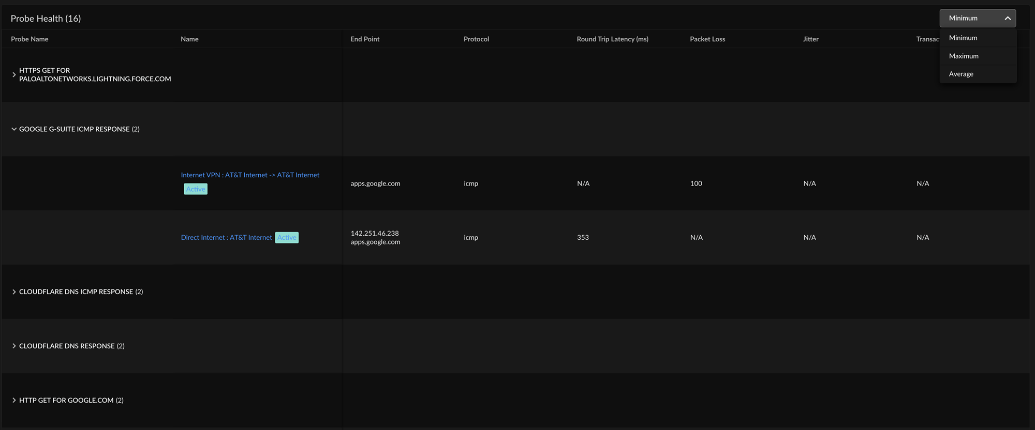Click the up-chevron icon on the statistic dropdown
Image resolution: width=1035 pixels, height=430 pixels.
(1007, 18)
